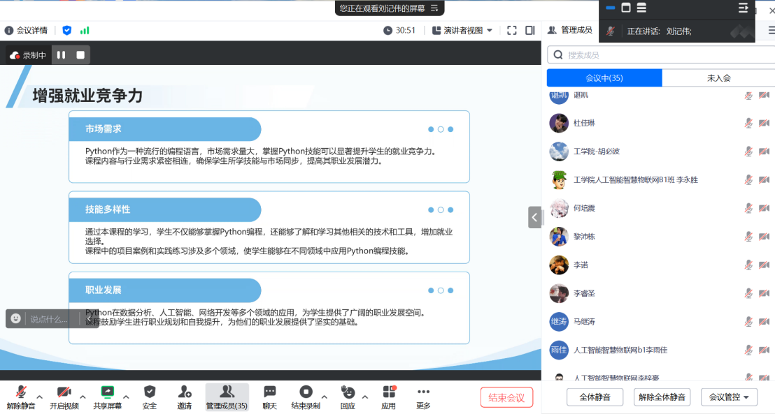Stop recording with the square button
Viewport: 775px width, 414px height.
tap(80, 54)
